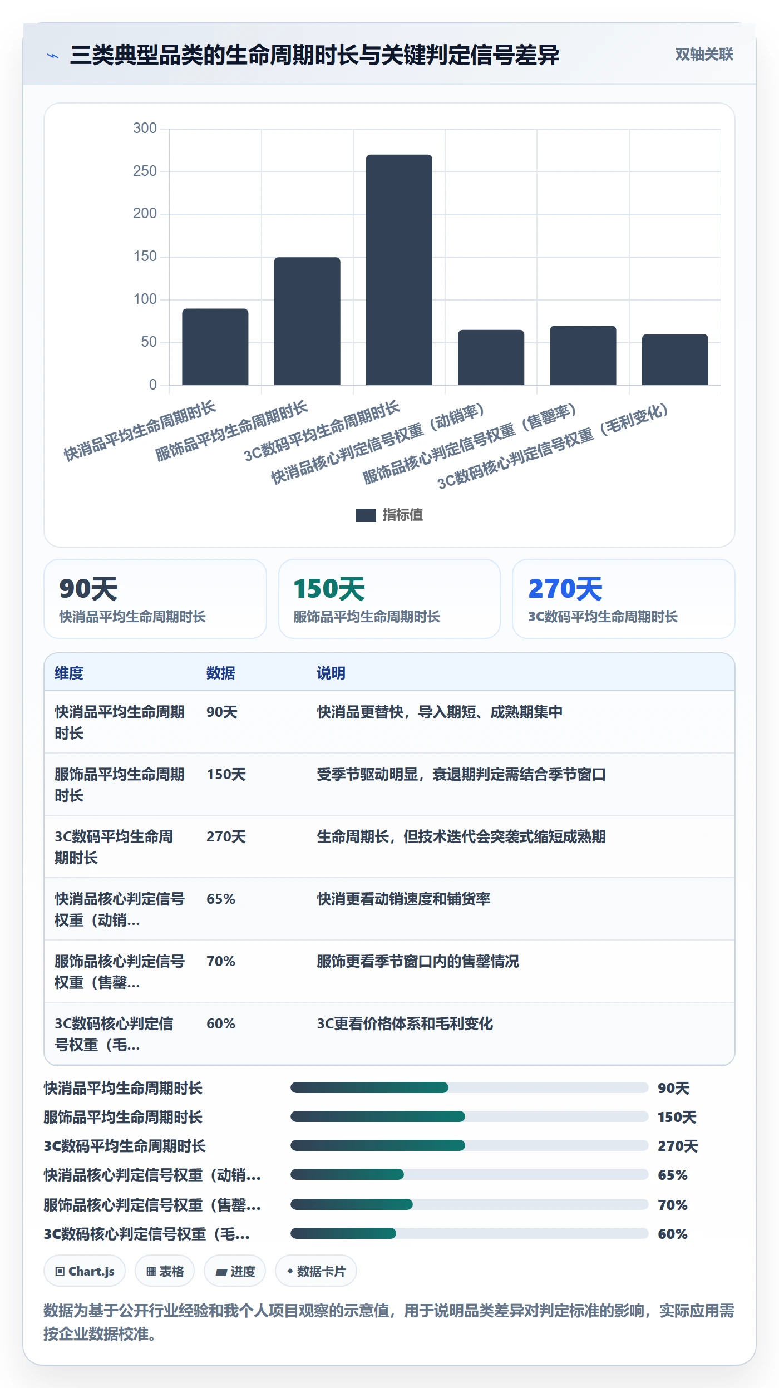The height and width of the screenshot is (1388, 779).
Task: Click the 快消品平均生命周期时长 chart bar
Action: coord(215,347)
